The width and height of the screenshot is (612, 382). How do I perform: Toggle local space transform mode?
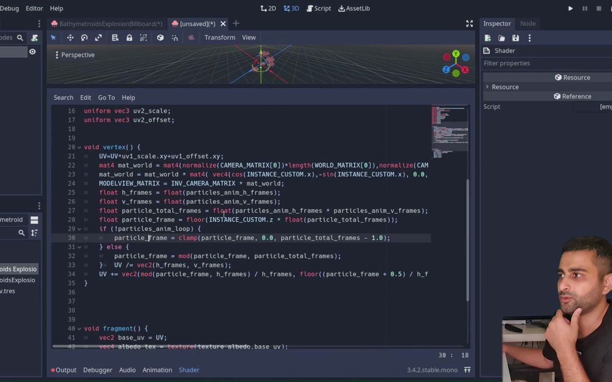[160, 37]
